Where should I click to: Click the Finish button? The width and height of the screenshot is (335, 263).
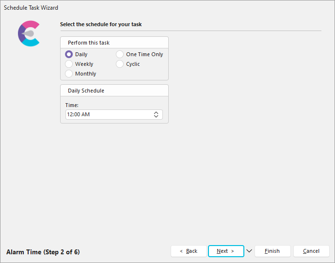(272, 251)
